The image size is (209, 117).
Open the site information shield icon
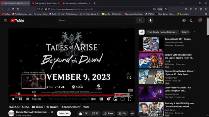39,9
